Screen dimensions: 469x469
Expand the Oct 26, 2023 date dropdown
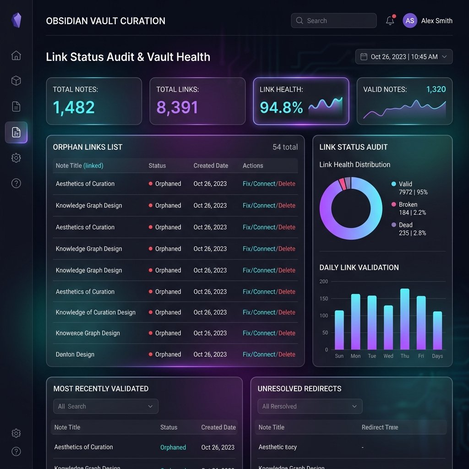click(404, 56)
